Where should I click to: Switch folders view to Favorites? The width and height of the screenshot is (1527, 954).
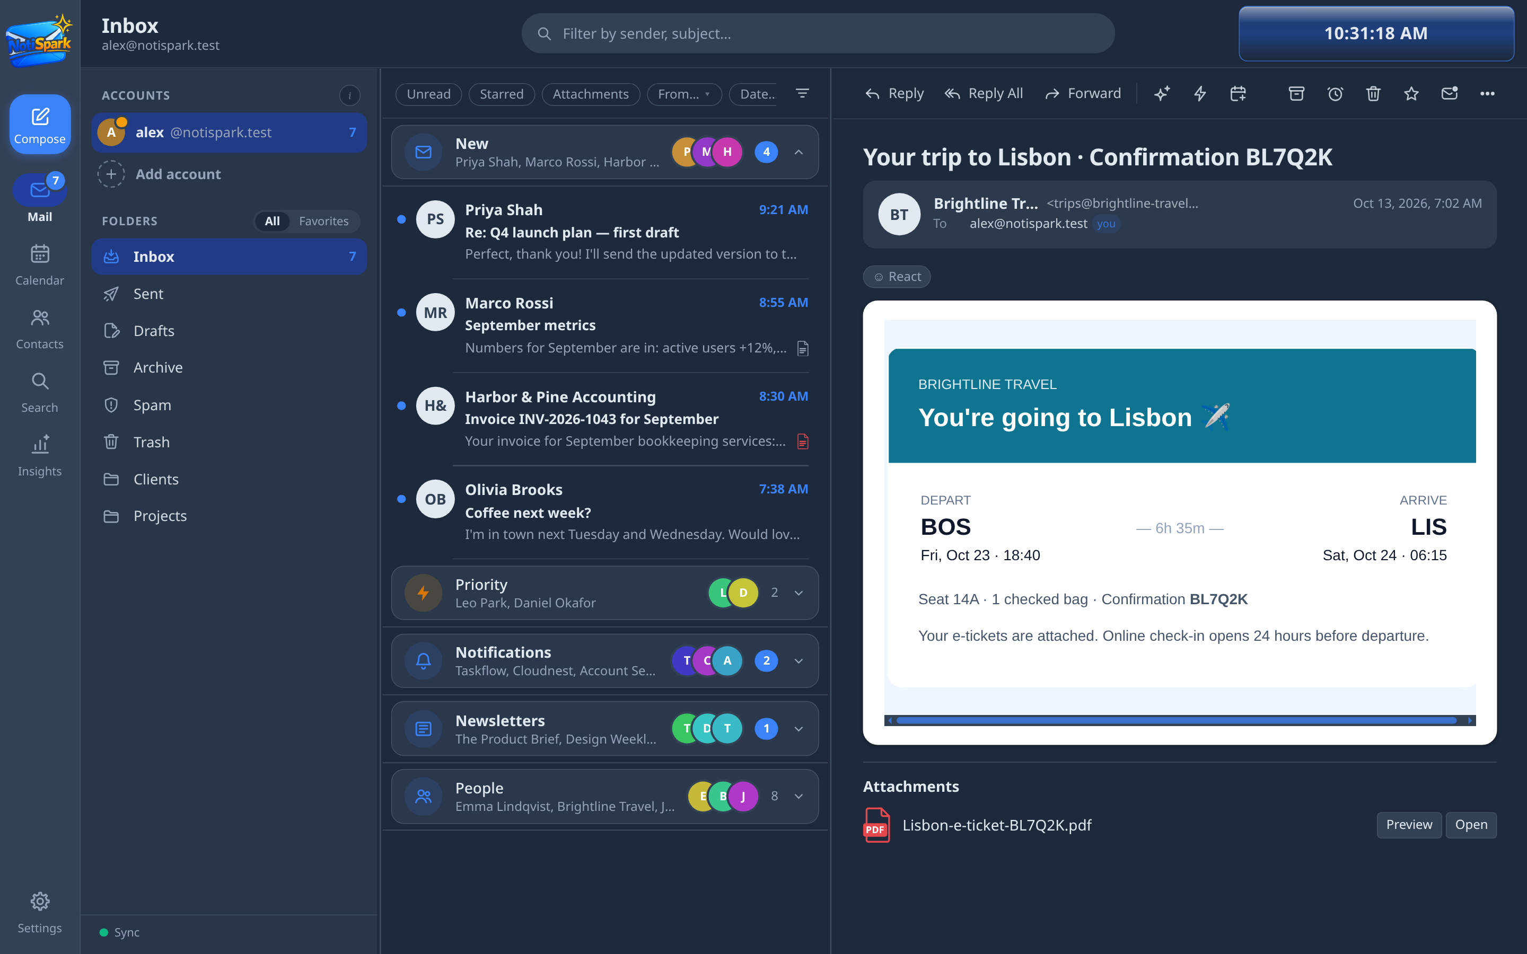(x=324, y=221)
